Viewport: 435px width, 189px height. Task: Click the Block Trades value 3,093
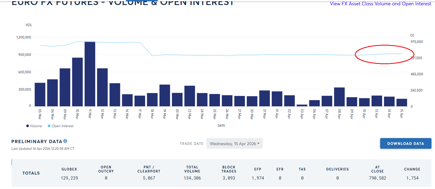pos(229,178)
